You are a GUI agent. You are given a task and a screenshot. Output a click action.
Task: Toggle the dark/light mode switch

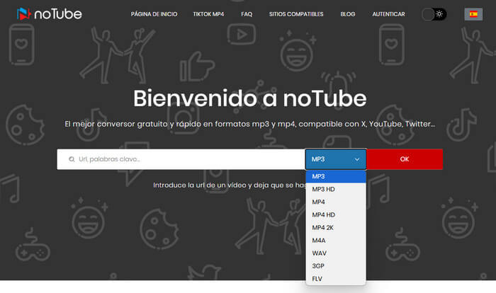(434, 14)
